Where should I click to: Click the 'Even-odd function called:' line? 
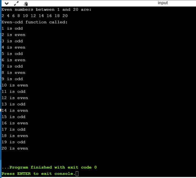[x=34, y=22]
